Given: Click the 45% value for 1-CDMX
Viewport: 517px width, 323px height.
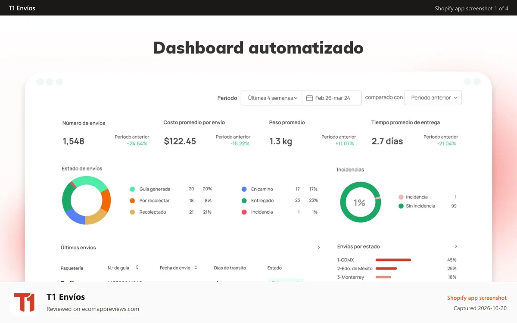Looking at the screenshot, I should 452,260.
